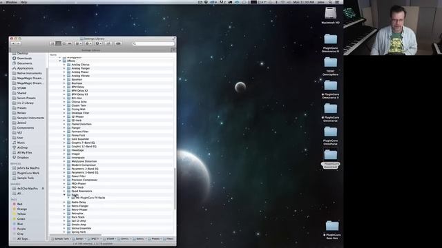This screenshot has width=442, height=248.
Task: Switch Finder to Cover Flow view
Action: (x=70, y=43)
